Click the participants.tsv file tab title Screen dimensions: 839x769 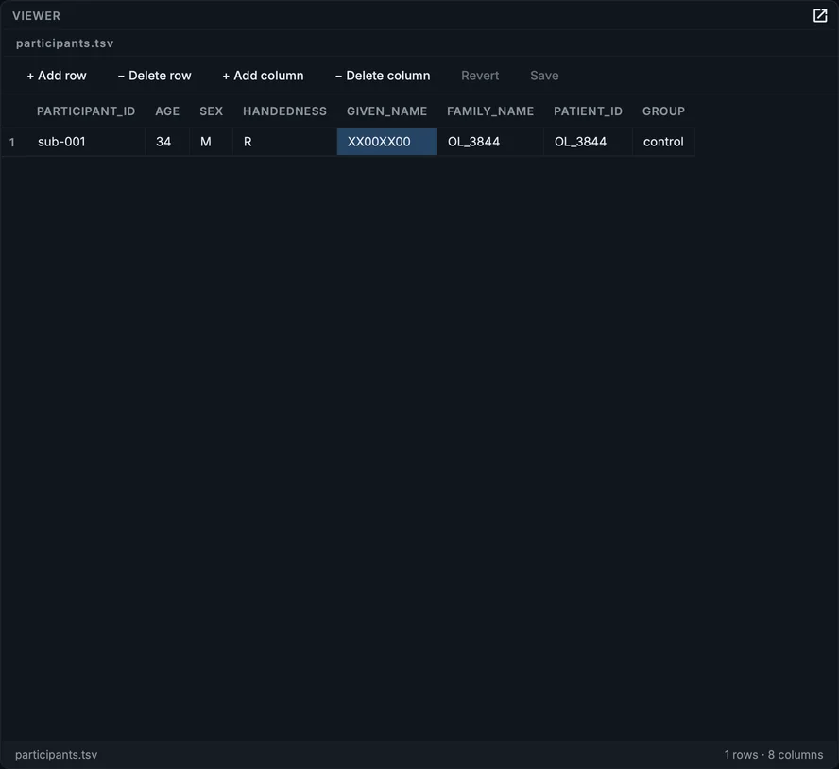click(65, 43)
